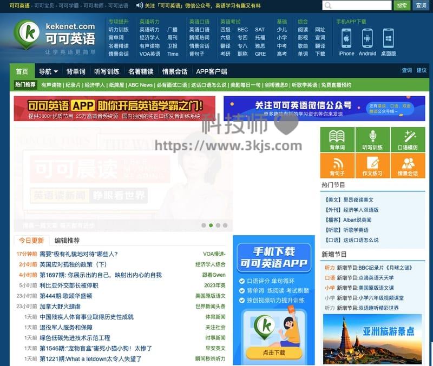Click the magnifier icon in search box

coord(328,5)
